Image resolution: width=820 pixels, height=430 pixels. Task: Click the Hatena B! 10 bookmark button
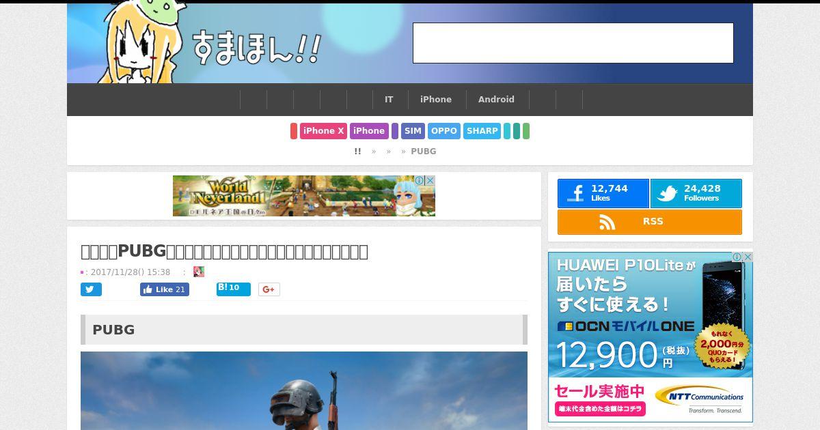234,289
